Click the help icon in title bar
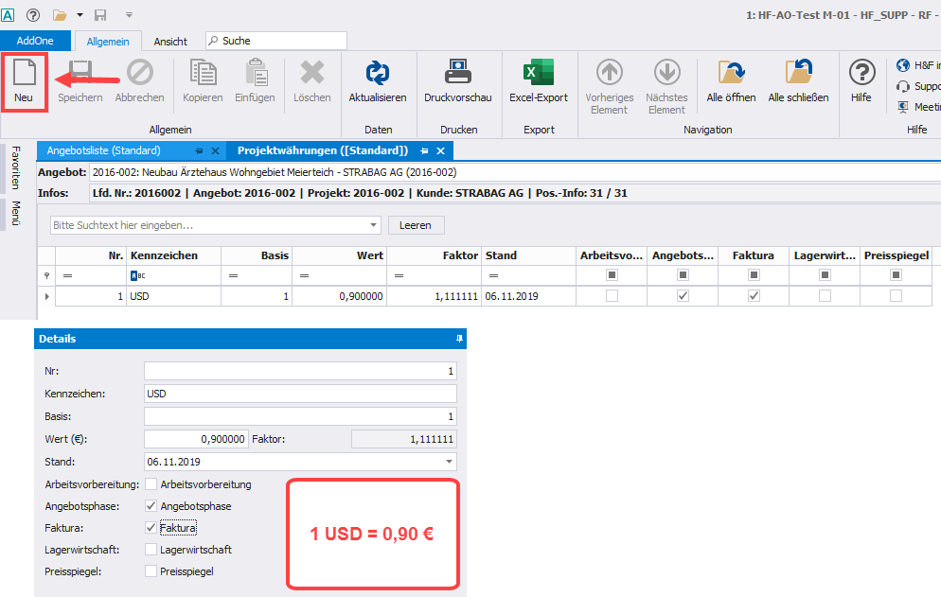 33,14
